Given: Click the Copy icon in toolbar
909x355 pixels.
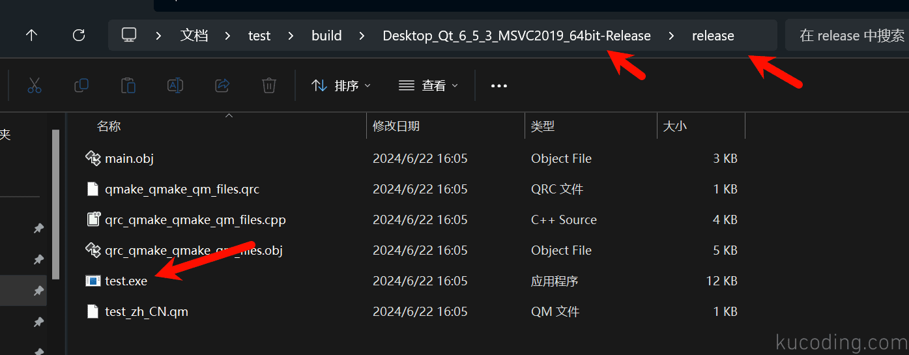Looking at the screenshot, I should tap(81, 85).
